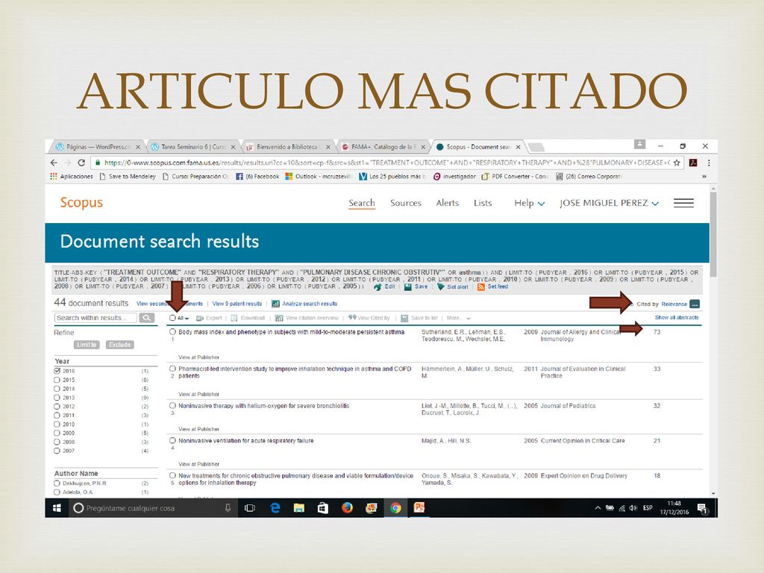Check the 2007 year filter

[x=57, y=451]
